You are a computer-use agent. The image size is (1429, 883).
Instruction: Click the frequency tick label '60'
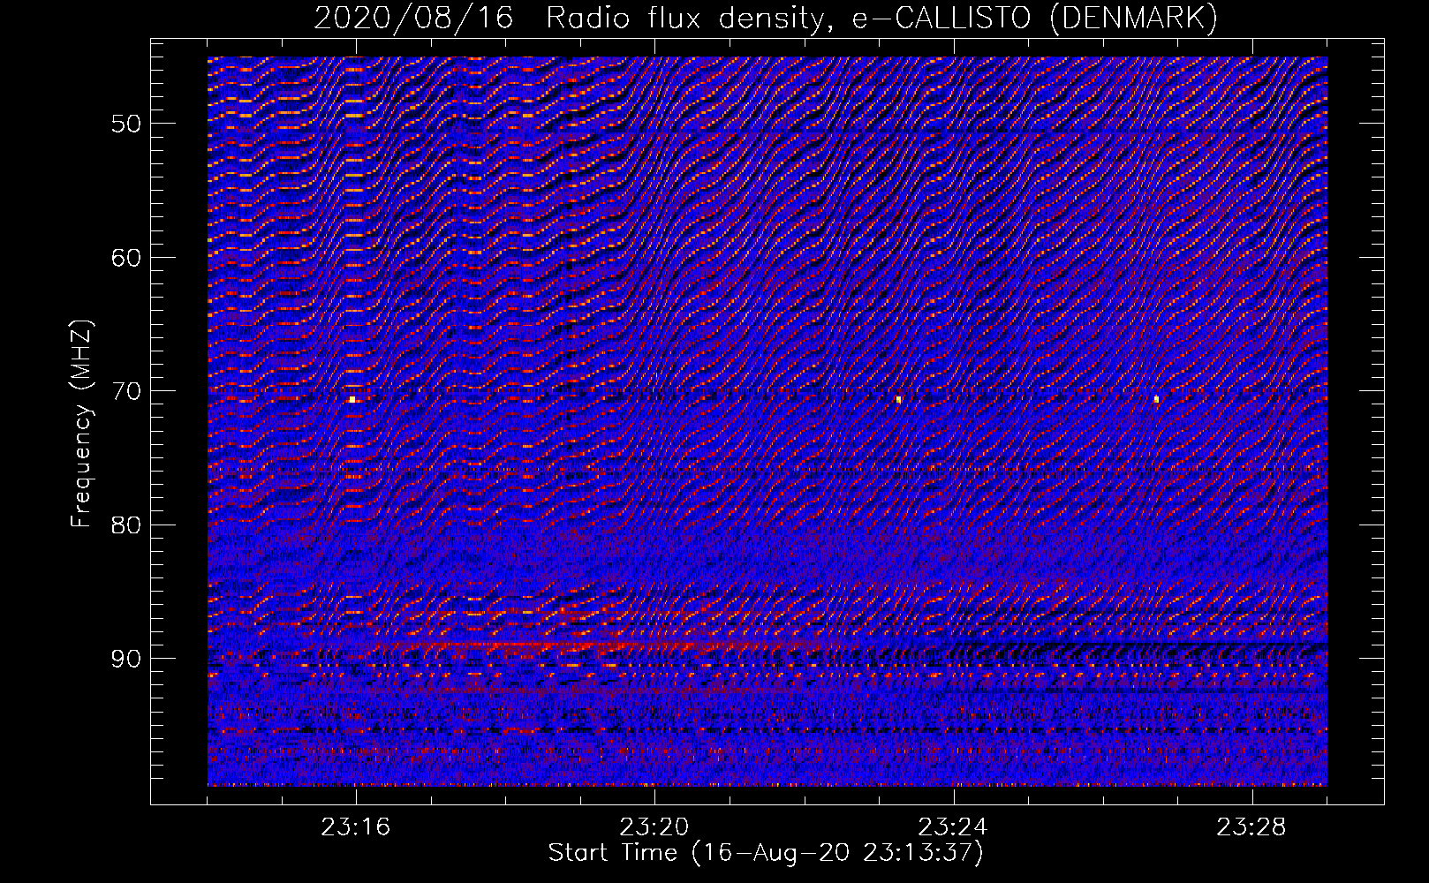pyautogui.click(x=125, y=258)
